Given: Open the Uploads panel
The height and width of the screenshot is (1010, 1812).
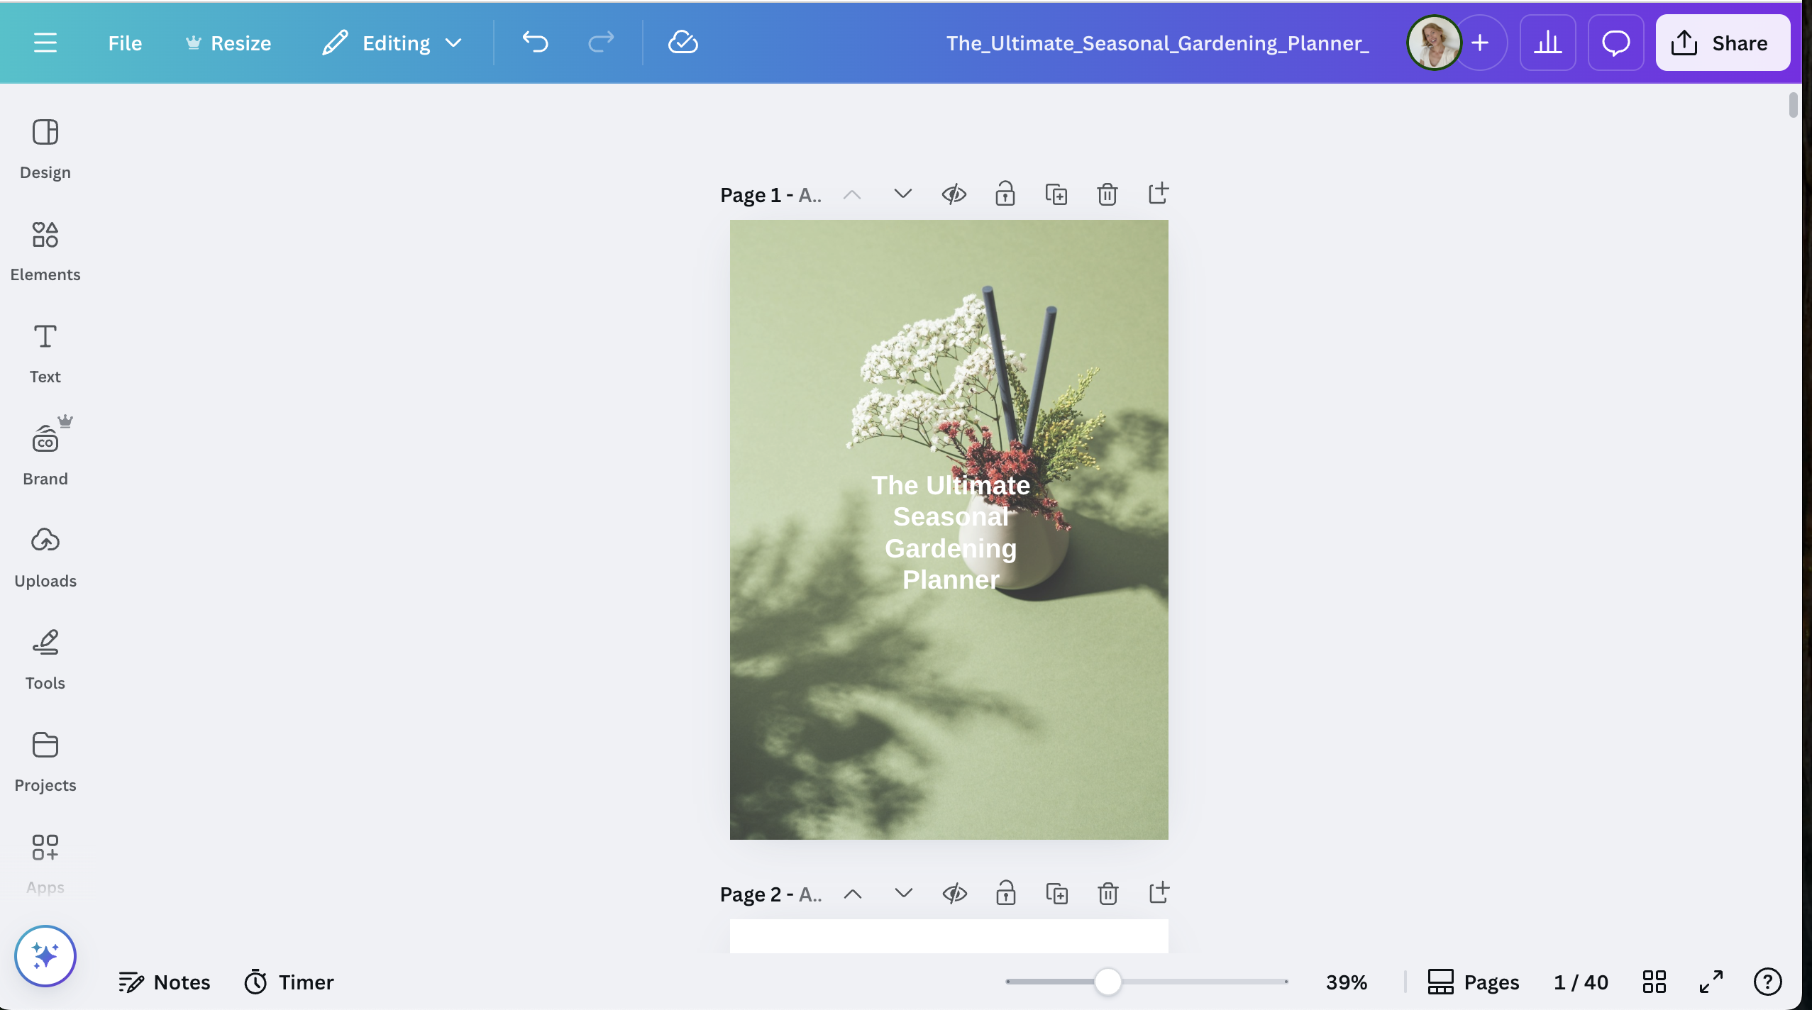Looking at the screenshot, I should (45, 557).
